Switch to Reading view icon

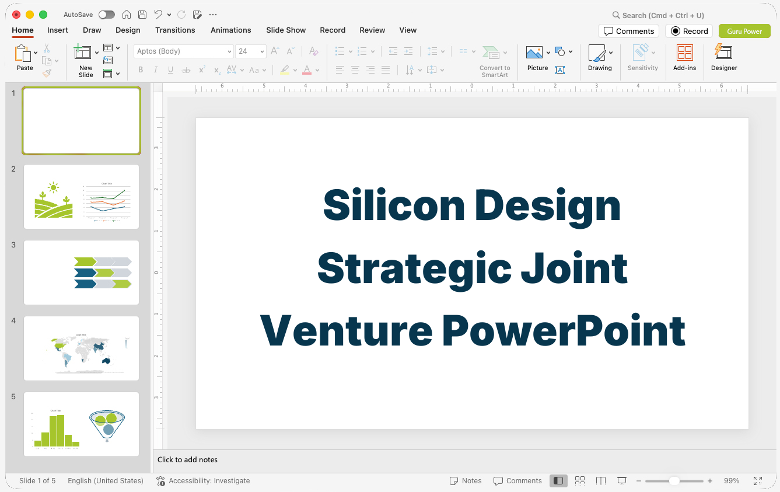(601, 480)
